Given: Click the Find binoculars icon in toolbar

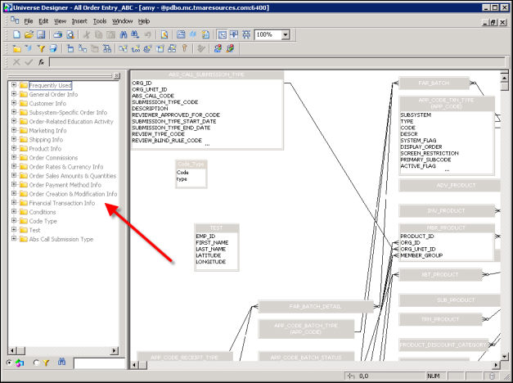Looking at the screenshot, I should [123, 35].
